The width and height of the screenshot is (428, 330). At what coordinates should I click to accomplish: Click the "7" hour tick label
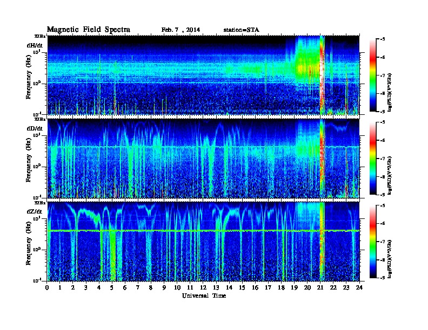[x=138, y=288]
